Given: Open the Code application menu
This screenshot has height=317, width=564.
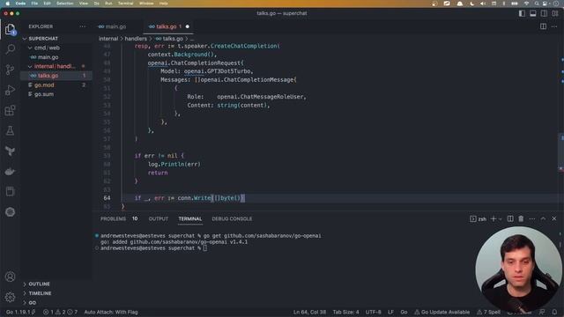Looking at the screenshot, I should click(20, 4).
